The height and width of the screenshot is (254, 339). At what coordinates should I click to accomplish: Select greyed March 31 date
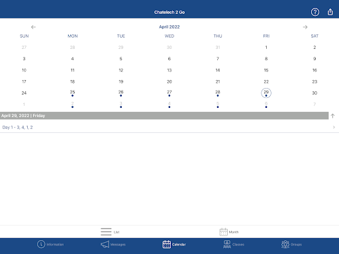pyautogui.click(x=218, y=47)
